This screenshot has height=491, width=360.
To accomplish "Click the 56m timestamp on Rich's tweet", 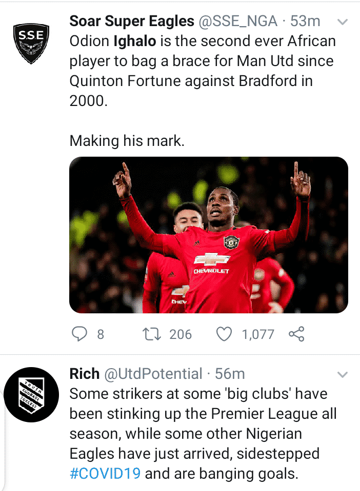I will pyautogui.click(x=230, y=374).
